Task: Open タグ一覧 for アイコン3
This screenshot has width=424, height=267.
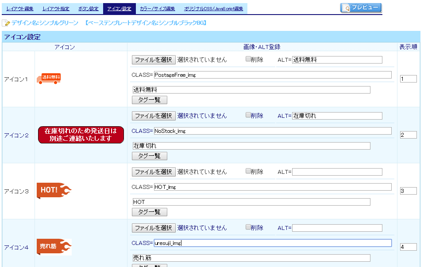Action: 150,212
